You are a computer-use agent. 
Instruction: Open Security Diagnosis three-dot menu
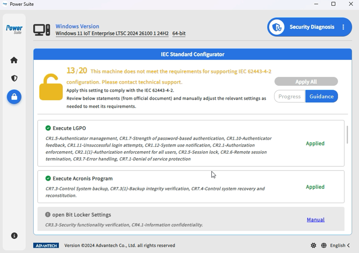click(343, 27)
